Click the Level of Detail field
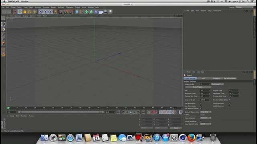 tap(205, 100)
